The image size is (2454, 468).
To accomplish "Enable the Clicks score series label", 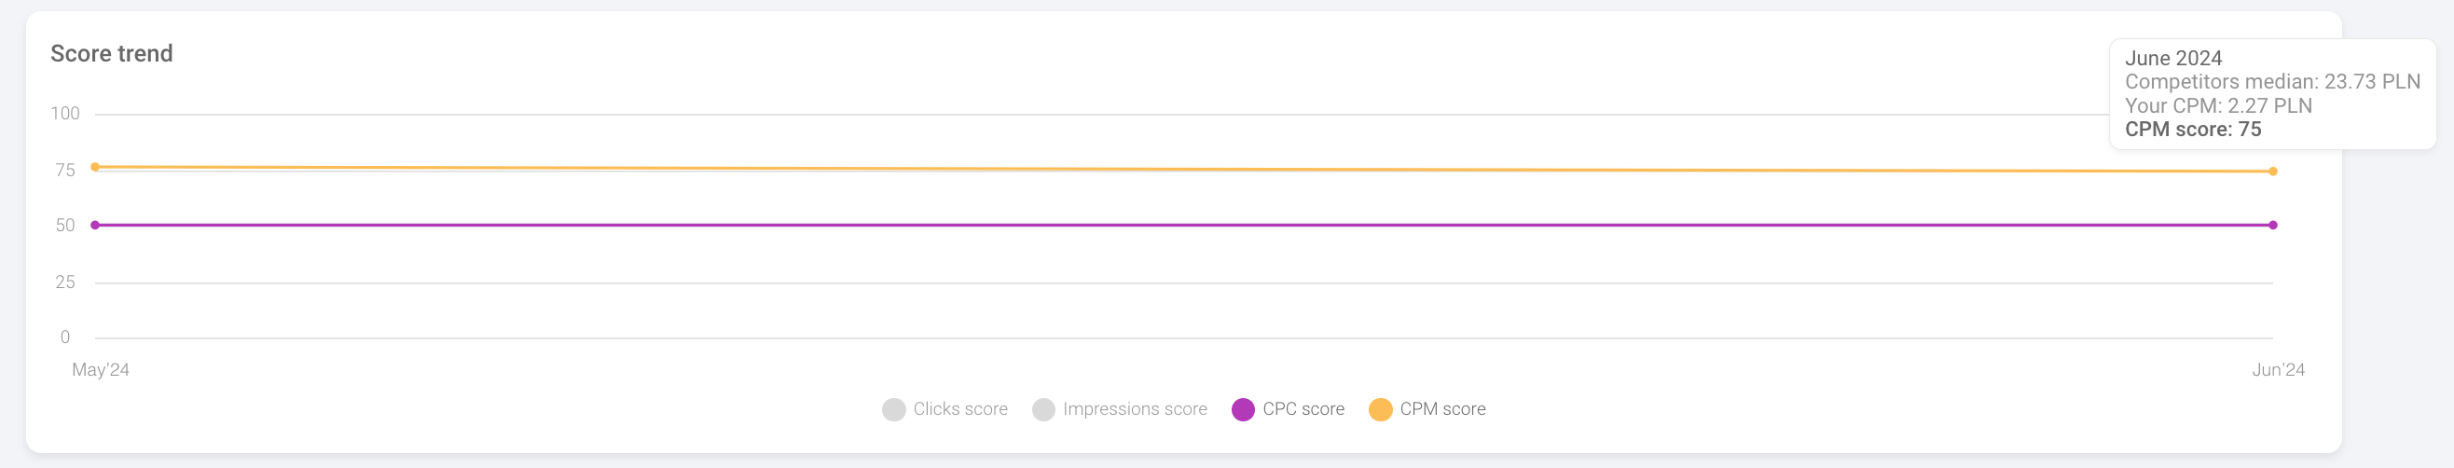I will pos(959,409).
